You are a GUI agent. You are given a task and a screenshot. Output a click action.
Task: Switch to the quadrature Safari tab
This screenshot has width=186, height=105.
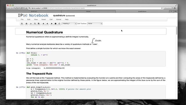pyautogui.click(x=142, y=11)
